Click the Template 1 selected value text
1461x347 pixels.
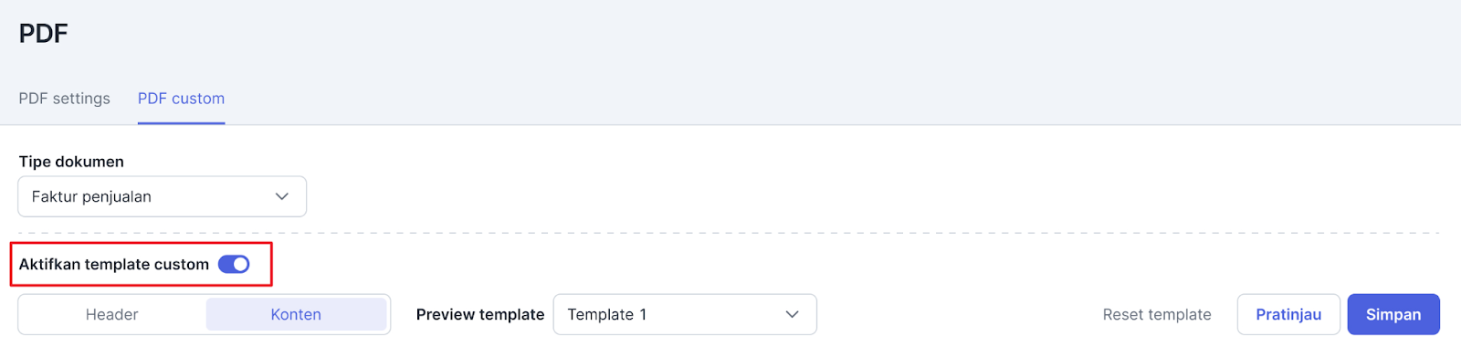click(607, 314)
